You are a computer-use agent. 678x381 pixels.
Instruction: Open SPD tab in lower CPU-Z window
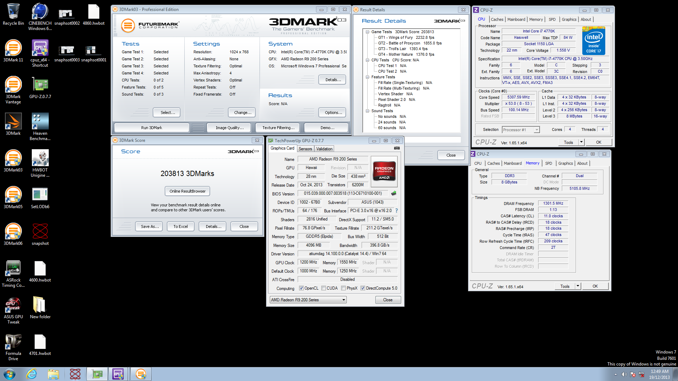[548, 163]
